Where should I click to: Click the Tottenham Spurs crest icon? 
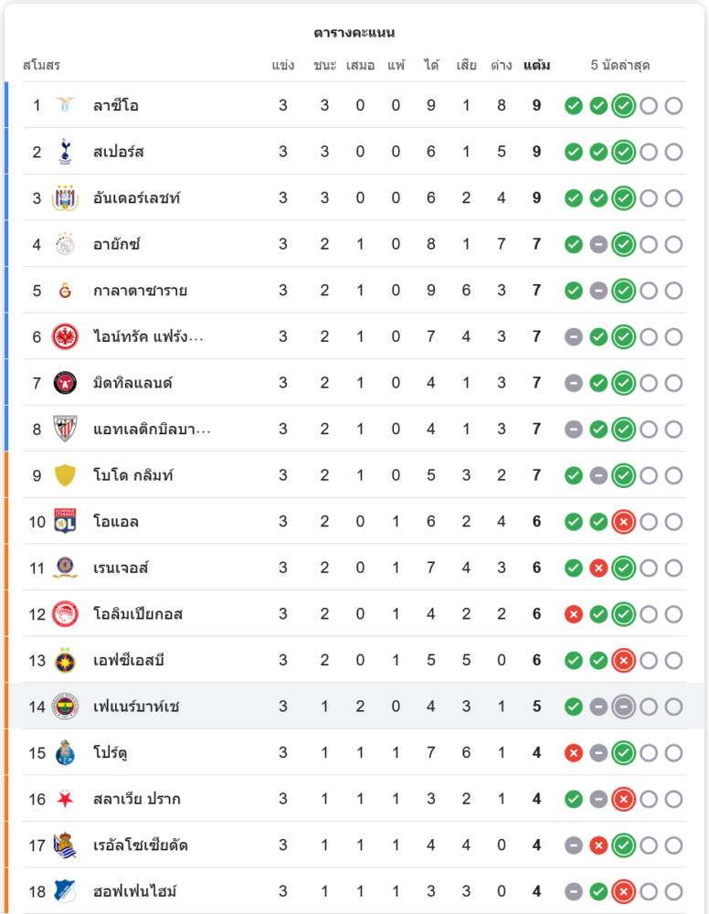click(65, 152)
